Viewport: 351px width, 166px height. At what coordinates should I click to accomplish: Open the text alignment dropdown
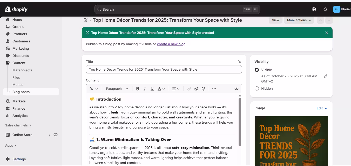pyautogui.click(x=176, y=89)
